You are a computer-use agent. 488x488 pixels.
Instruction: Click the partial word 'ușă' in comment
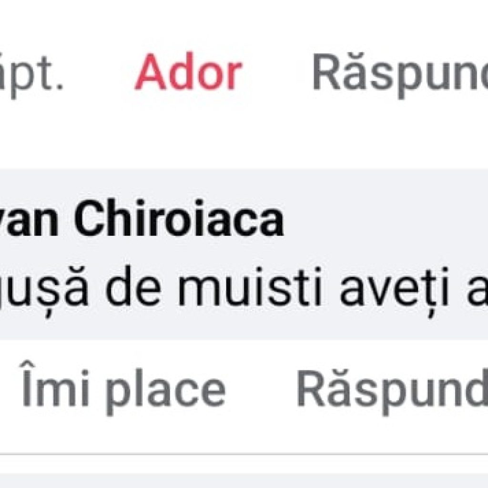point(43,289)
